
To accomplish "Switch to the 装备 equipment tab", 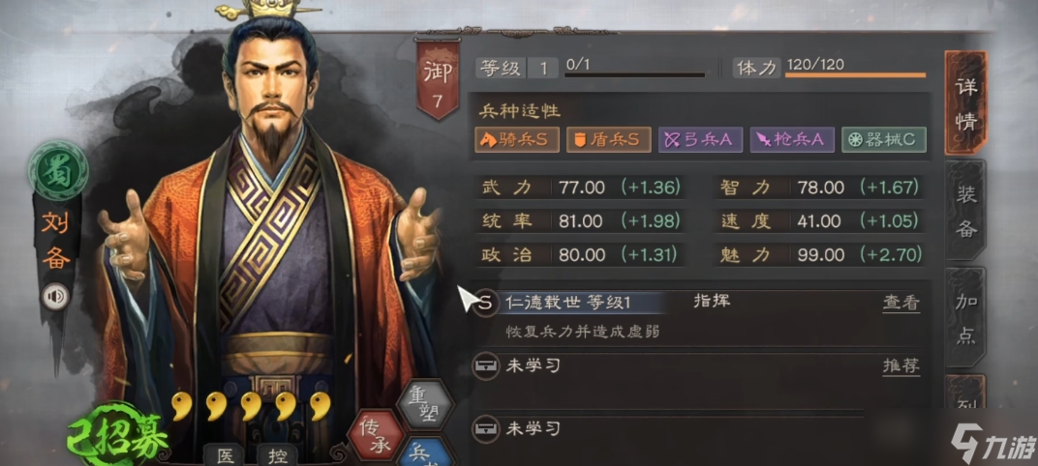I will click(x=966, y=211).
